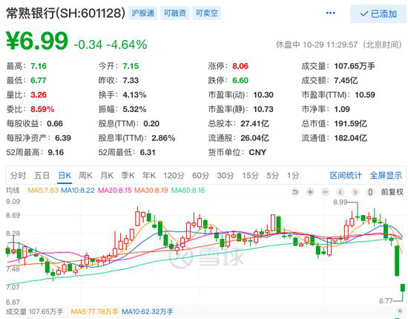Switch to the 30分 chart tab
408x319 pixels.
click(226, 175)
